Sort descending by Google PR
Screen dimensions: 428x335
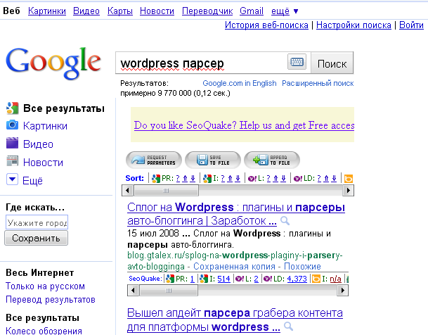[x=193, y=179]
